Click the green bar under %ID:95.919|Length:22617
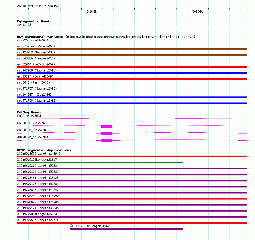This screenshot has width=255, height=240. click(100, 162)
